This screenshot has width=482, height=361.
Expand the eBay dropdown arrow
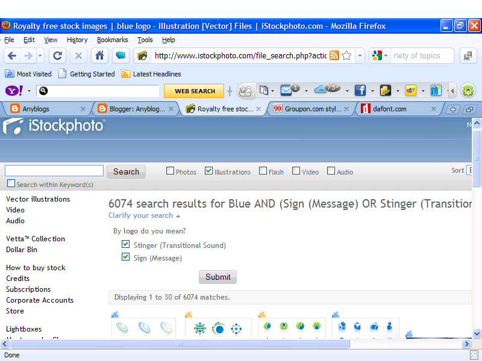423,91
